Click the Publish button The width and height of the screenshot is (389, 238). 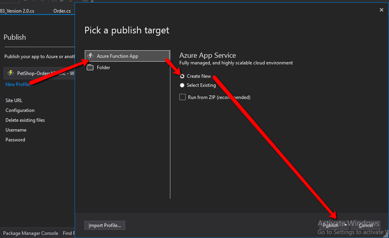(x=331, y=225)
